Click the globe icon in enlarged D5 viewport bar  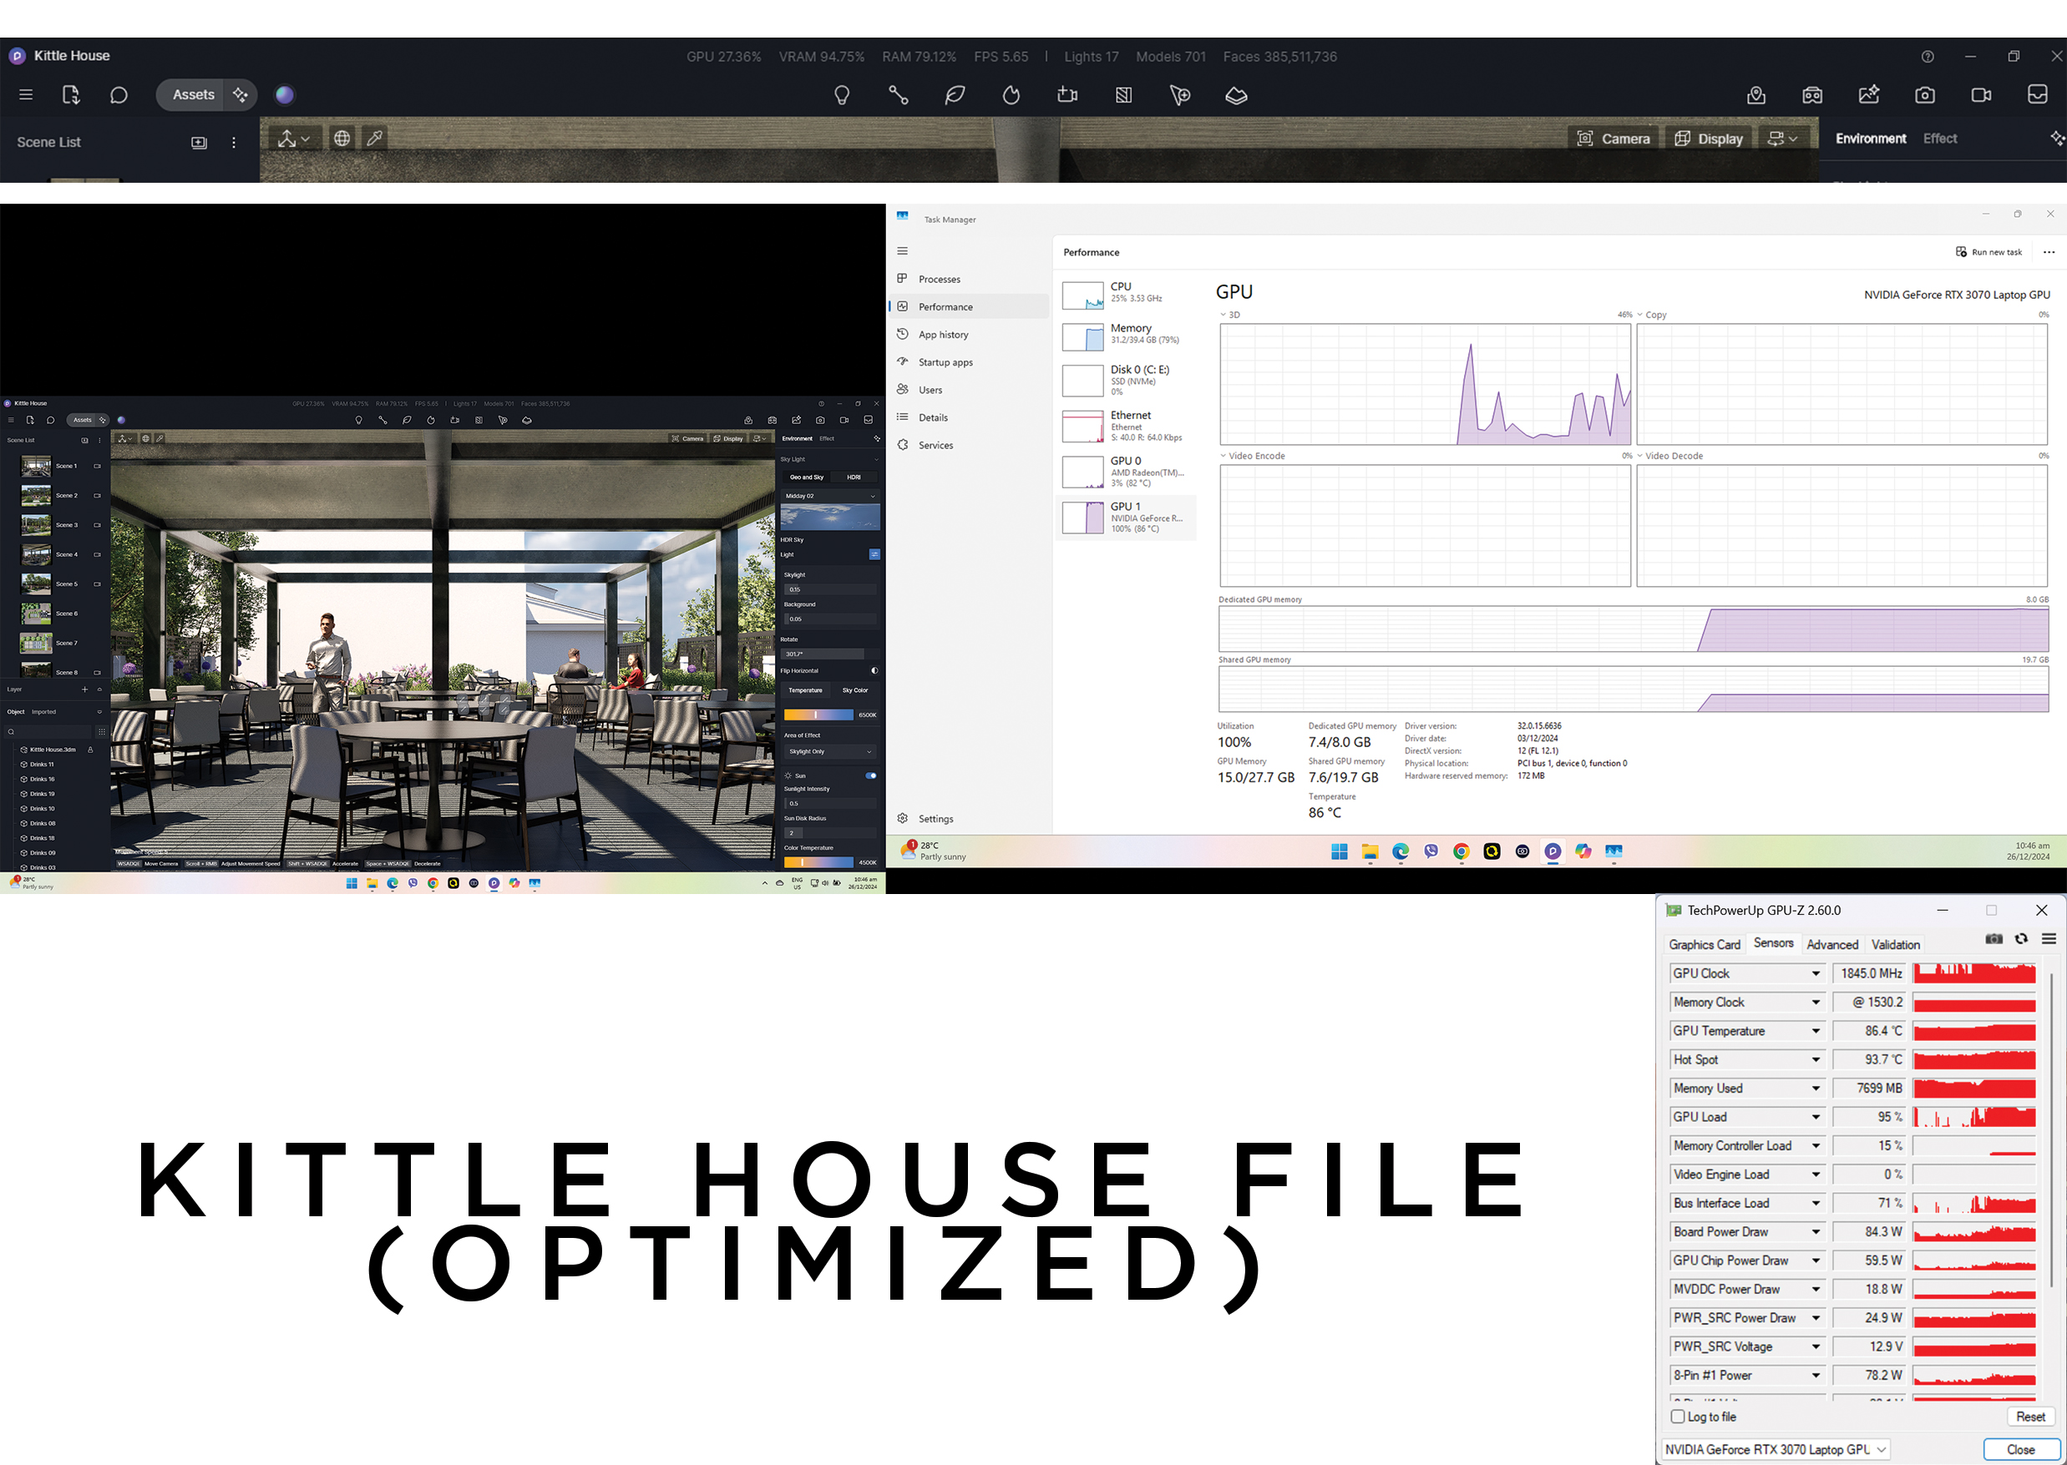click(342, 138)
